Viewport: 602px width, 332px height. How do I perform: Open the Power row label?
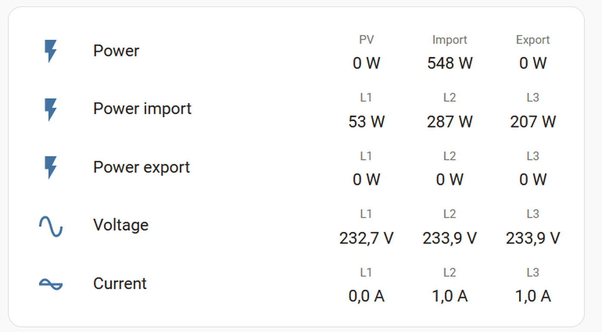pos(116,51)
